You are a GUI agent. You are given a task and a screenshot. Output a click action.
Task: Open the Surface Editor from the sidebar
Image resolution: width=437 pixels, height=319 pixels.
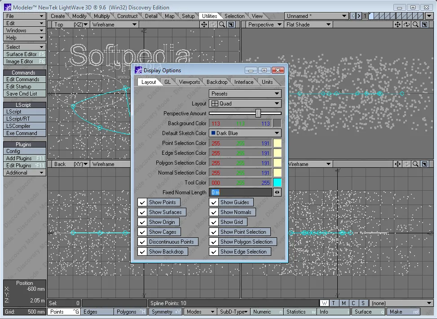tap(24, 54)
